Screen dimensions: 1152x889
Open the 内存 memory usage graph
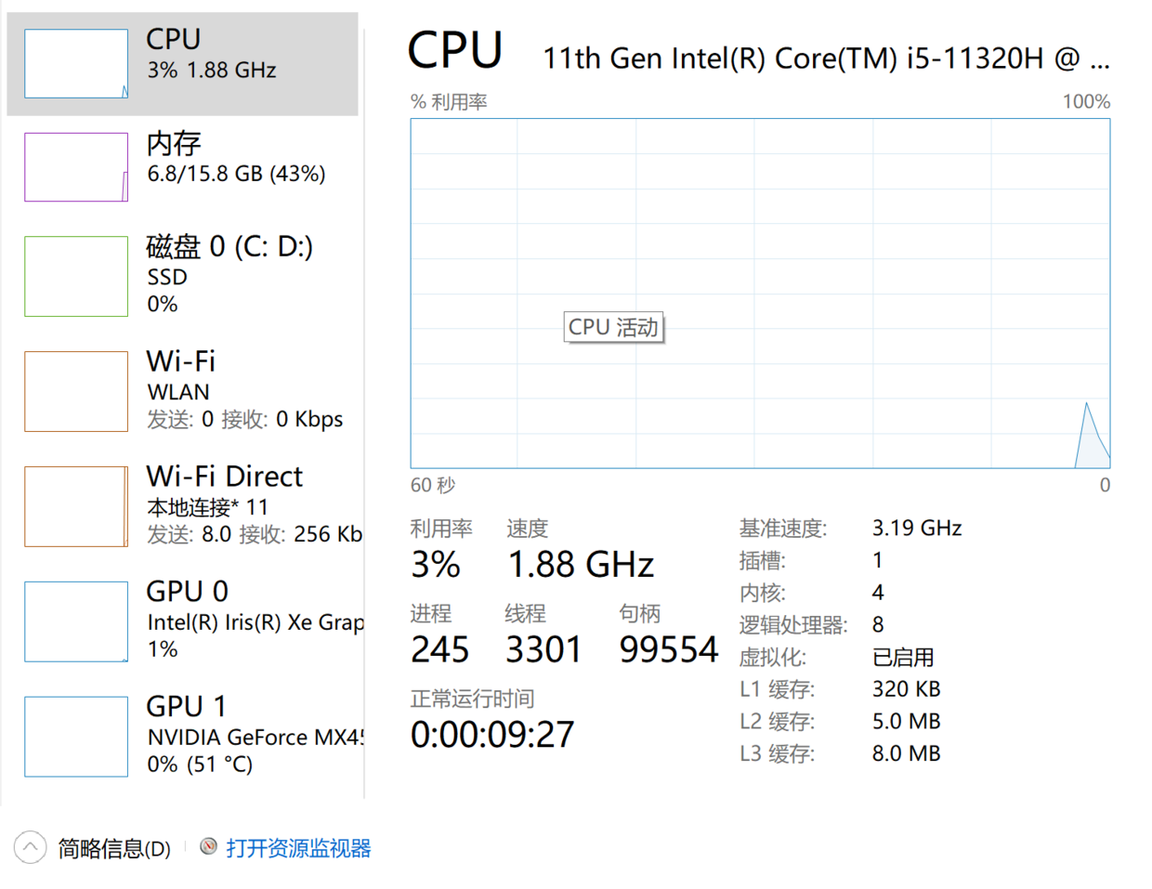(76, 167)
